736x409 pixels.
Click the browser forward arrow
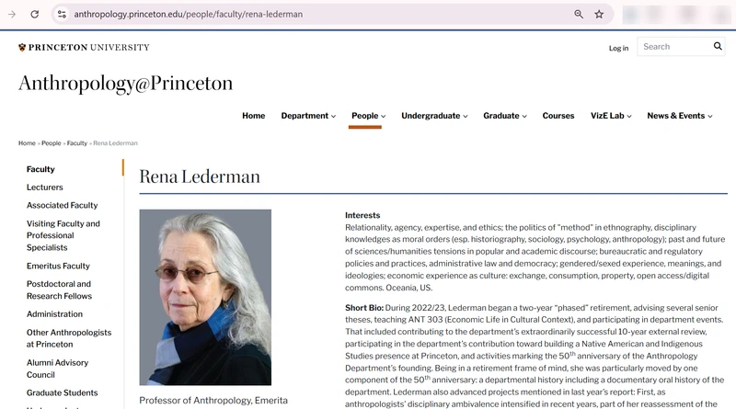click(x=12, y=14)
